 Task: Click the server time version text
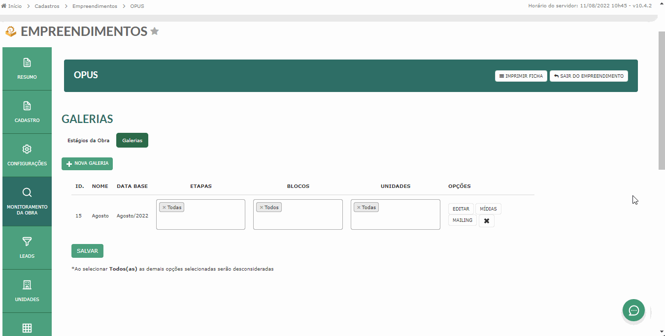(x=590, y=6)
